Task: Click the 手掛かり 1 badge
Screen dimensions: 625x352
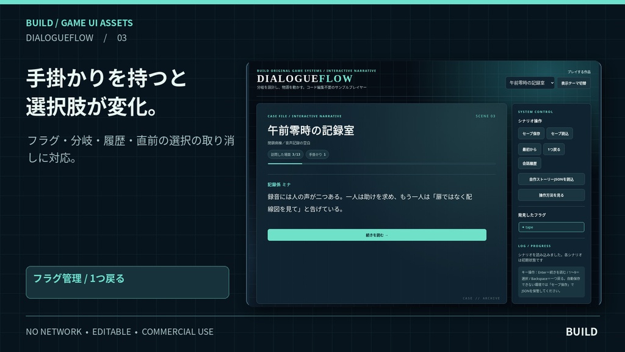Action: [x=317, y=155]
